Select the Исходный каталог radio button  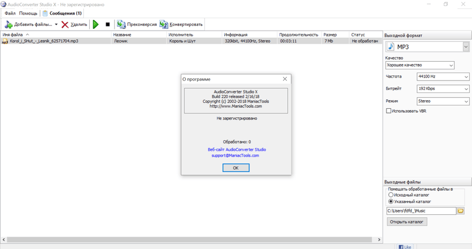click(391, 195)
